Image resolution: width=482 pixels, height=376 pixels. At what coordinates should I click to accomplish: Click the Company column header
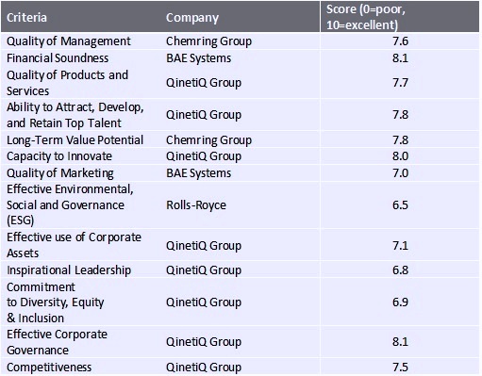pyautogui.click(x=192, y=18)
